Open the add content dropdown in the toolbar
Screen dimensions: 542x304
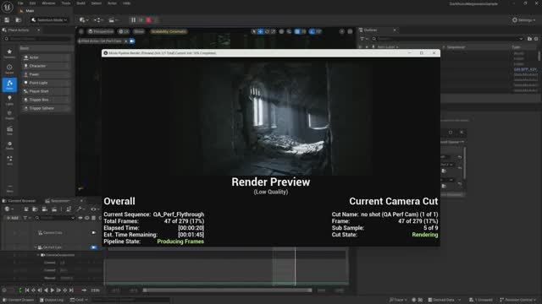tap(84, 20)
